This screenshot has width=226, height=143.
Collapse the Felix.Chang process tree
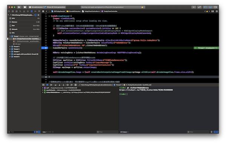[x=8, y=15]
